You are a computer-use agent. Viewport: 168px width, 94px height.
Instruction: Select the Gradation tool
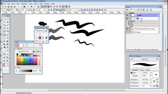(x=4, y=47)
